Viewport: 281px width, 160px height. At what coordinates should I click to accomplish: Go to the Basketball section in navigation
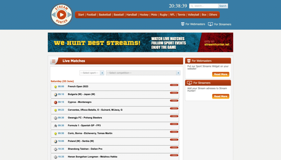click(x=105, y=15)
